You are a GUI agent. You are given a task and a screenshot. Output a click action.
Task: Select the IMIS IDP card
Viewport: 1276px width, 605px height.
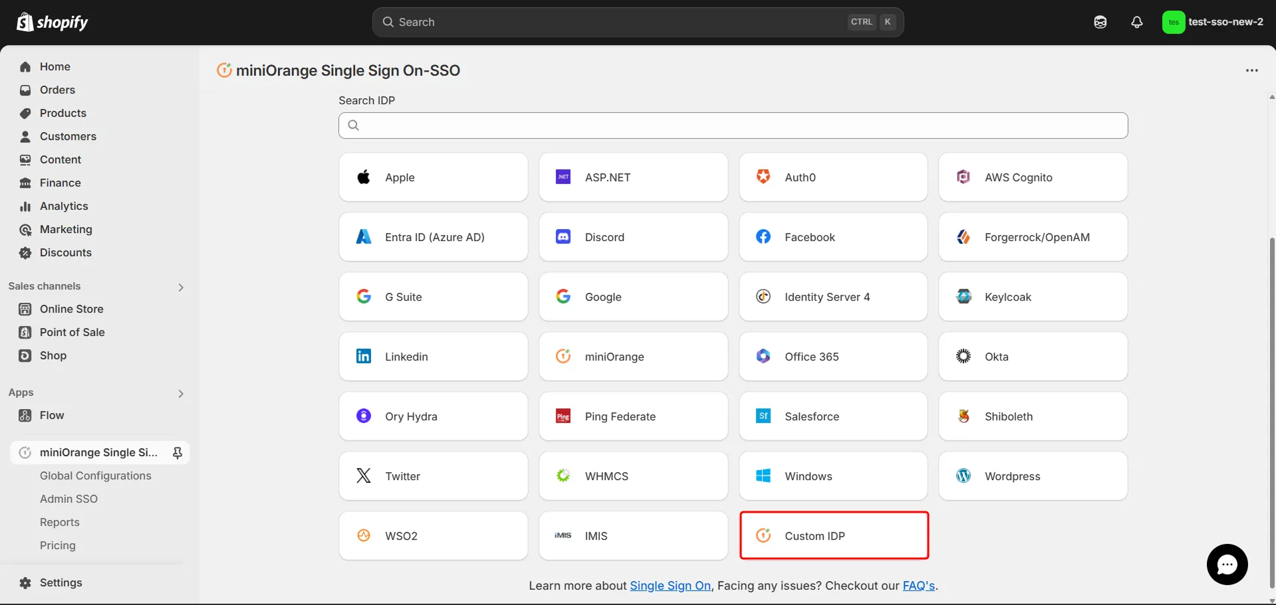[634, 536]
